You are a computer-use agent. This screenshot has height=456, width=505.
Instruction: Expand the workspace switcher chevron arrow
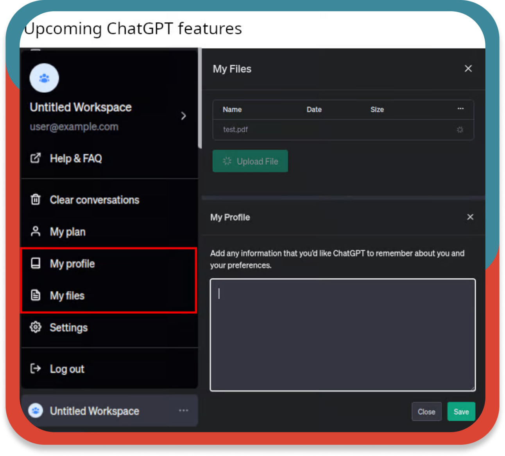coord(183,116)
